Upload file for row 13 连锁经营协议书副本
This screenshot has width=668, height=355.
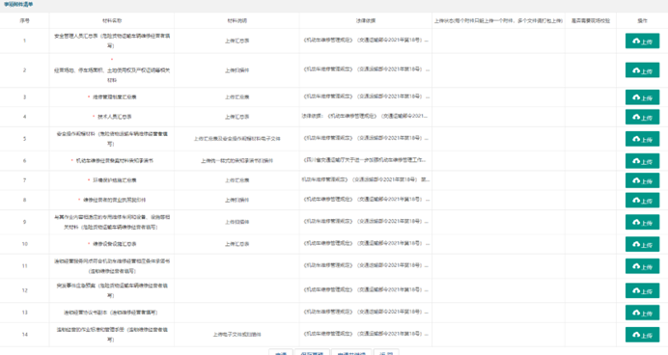click(642, 313)
